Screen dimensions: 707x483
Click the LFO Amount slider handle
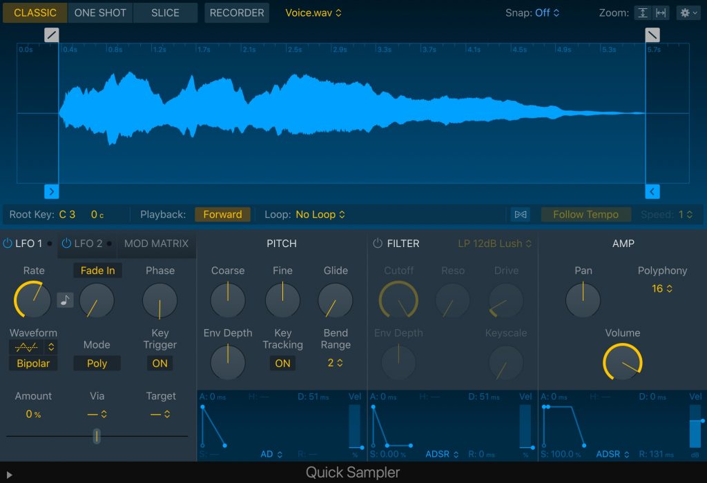point(97,437)
